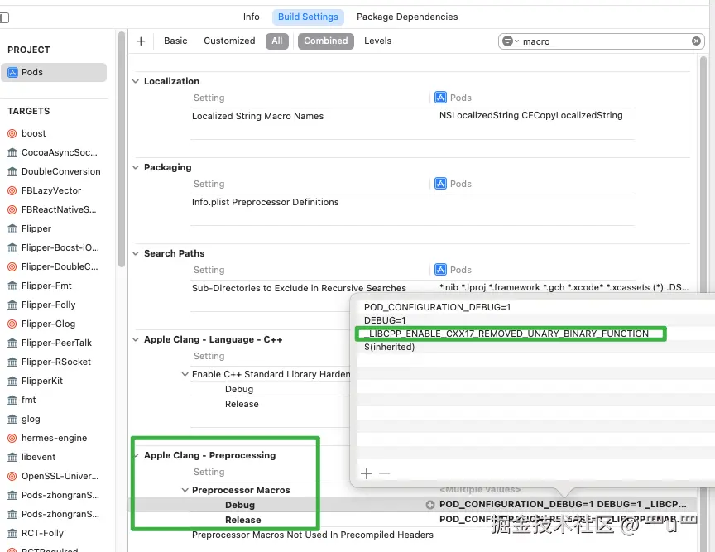Select Info.plist Preprocessor Definitions setting
This screenshot has width=715, height=552.
(266, 202)
